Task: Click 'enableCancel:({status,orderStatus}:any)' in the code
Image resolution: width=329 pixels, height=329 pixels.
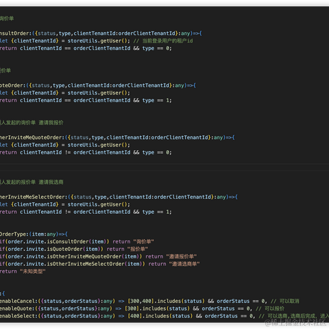Action: pyautogui.click(x=58, y=301)
